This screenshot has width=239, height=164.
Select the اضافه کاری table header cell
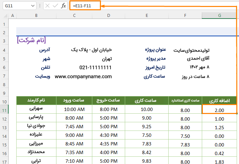pos(219,100)
